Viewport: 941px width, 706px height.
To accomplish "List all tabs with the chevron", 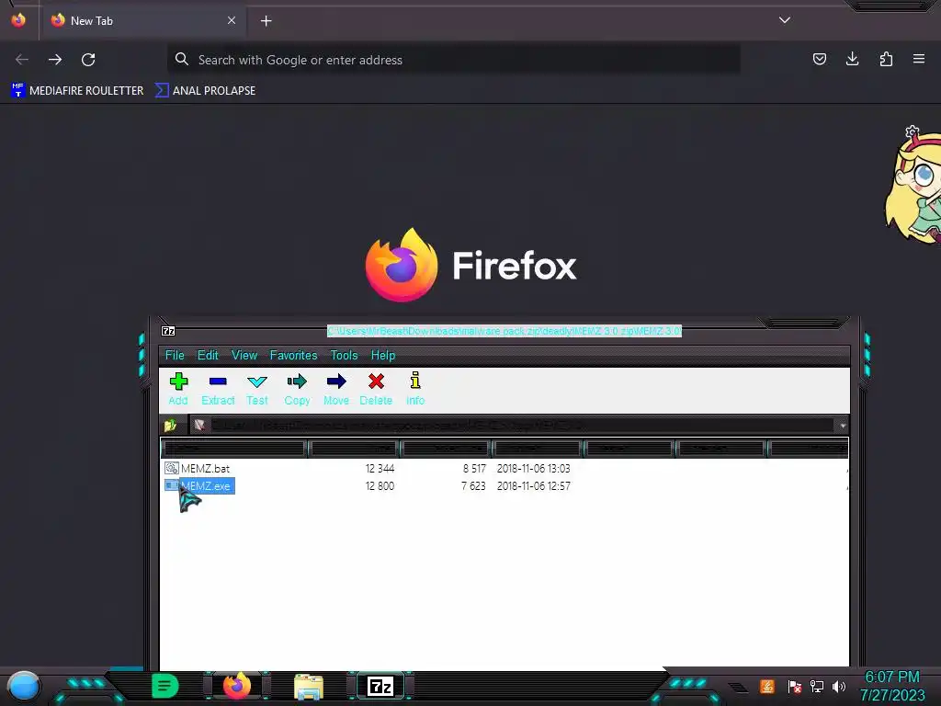I will [x=785, y=20].
